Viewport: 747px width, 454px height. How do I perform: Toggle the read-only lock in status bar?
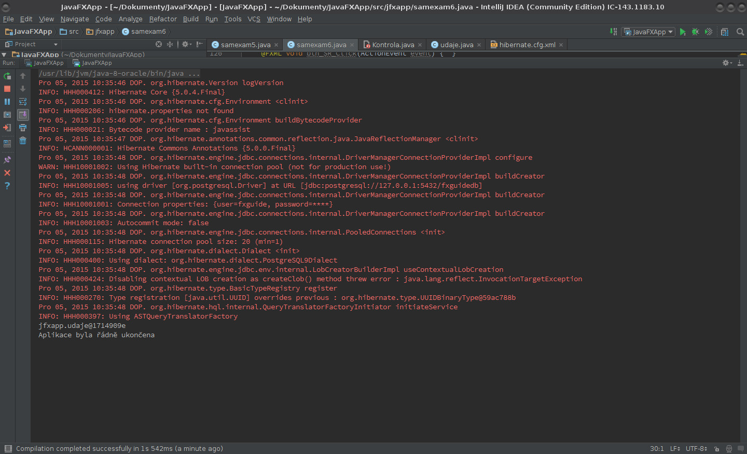716,449
